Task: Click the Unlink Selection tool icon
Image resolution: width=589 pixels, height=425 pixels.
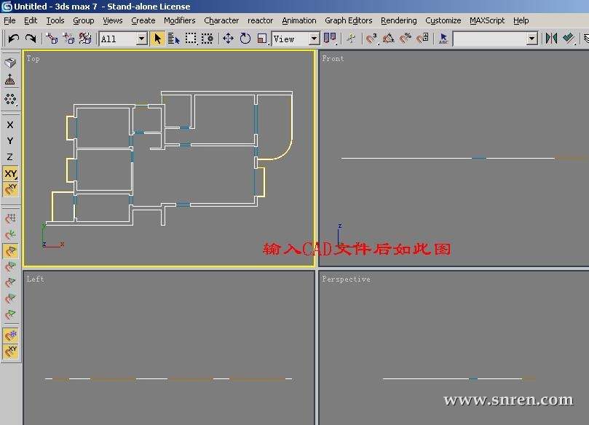Action: (68, 39)
